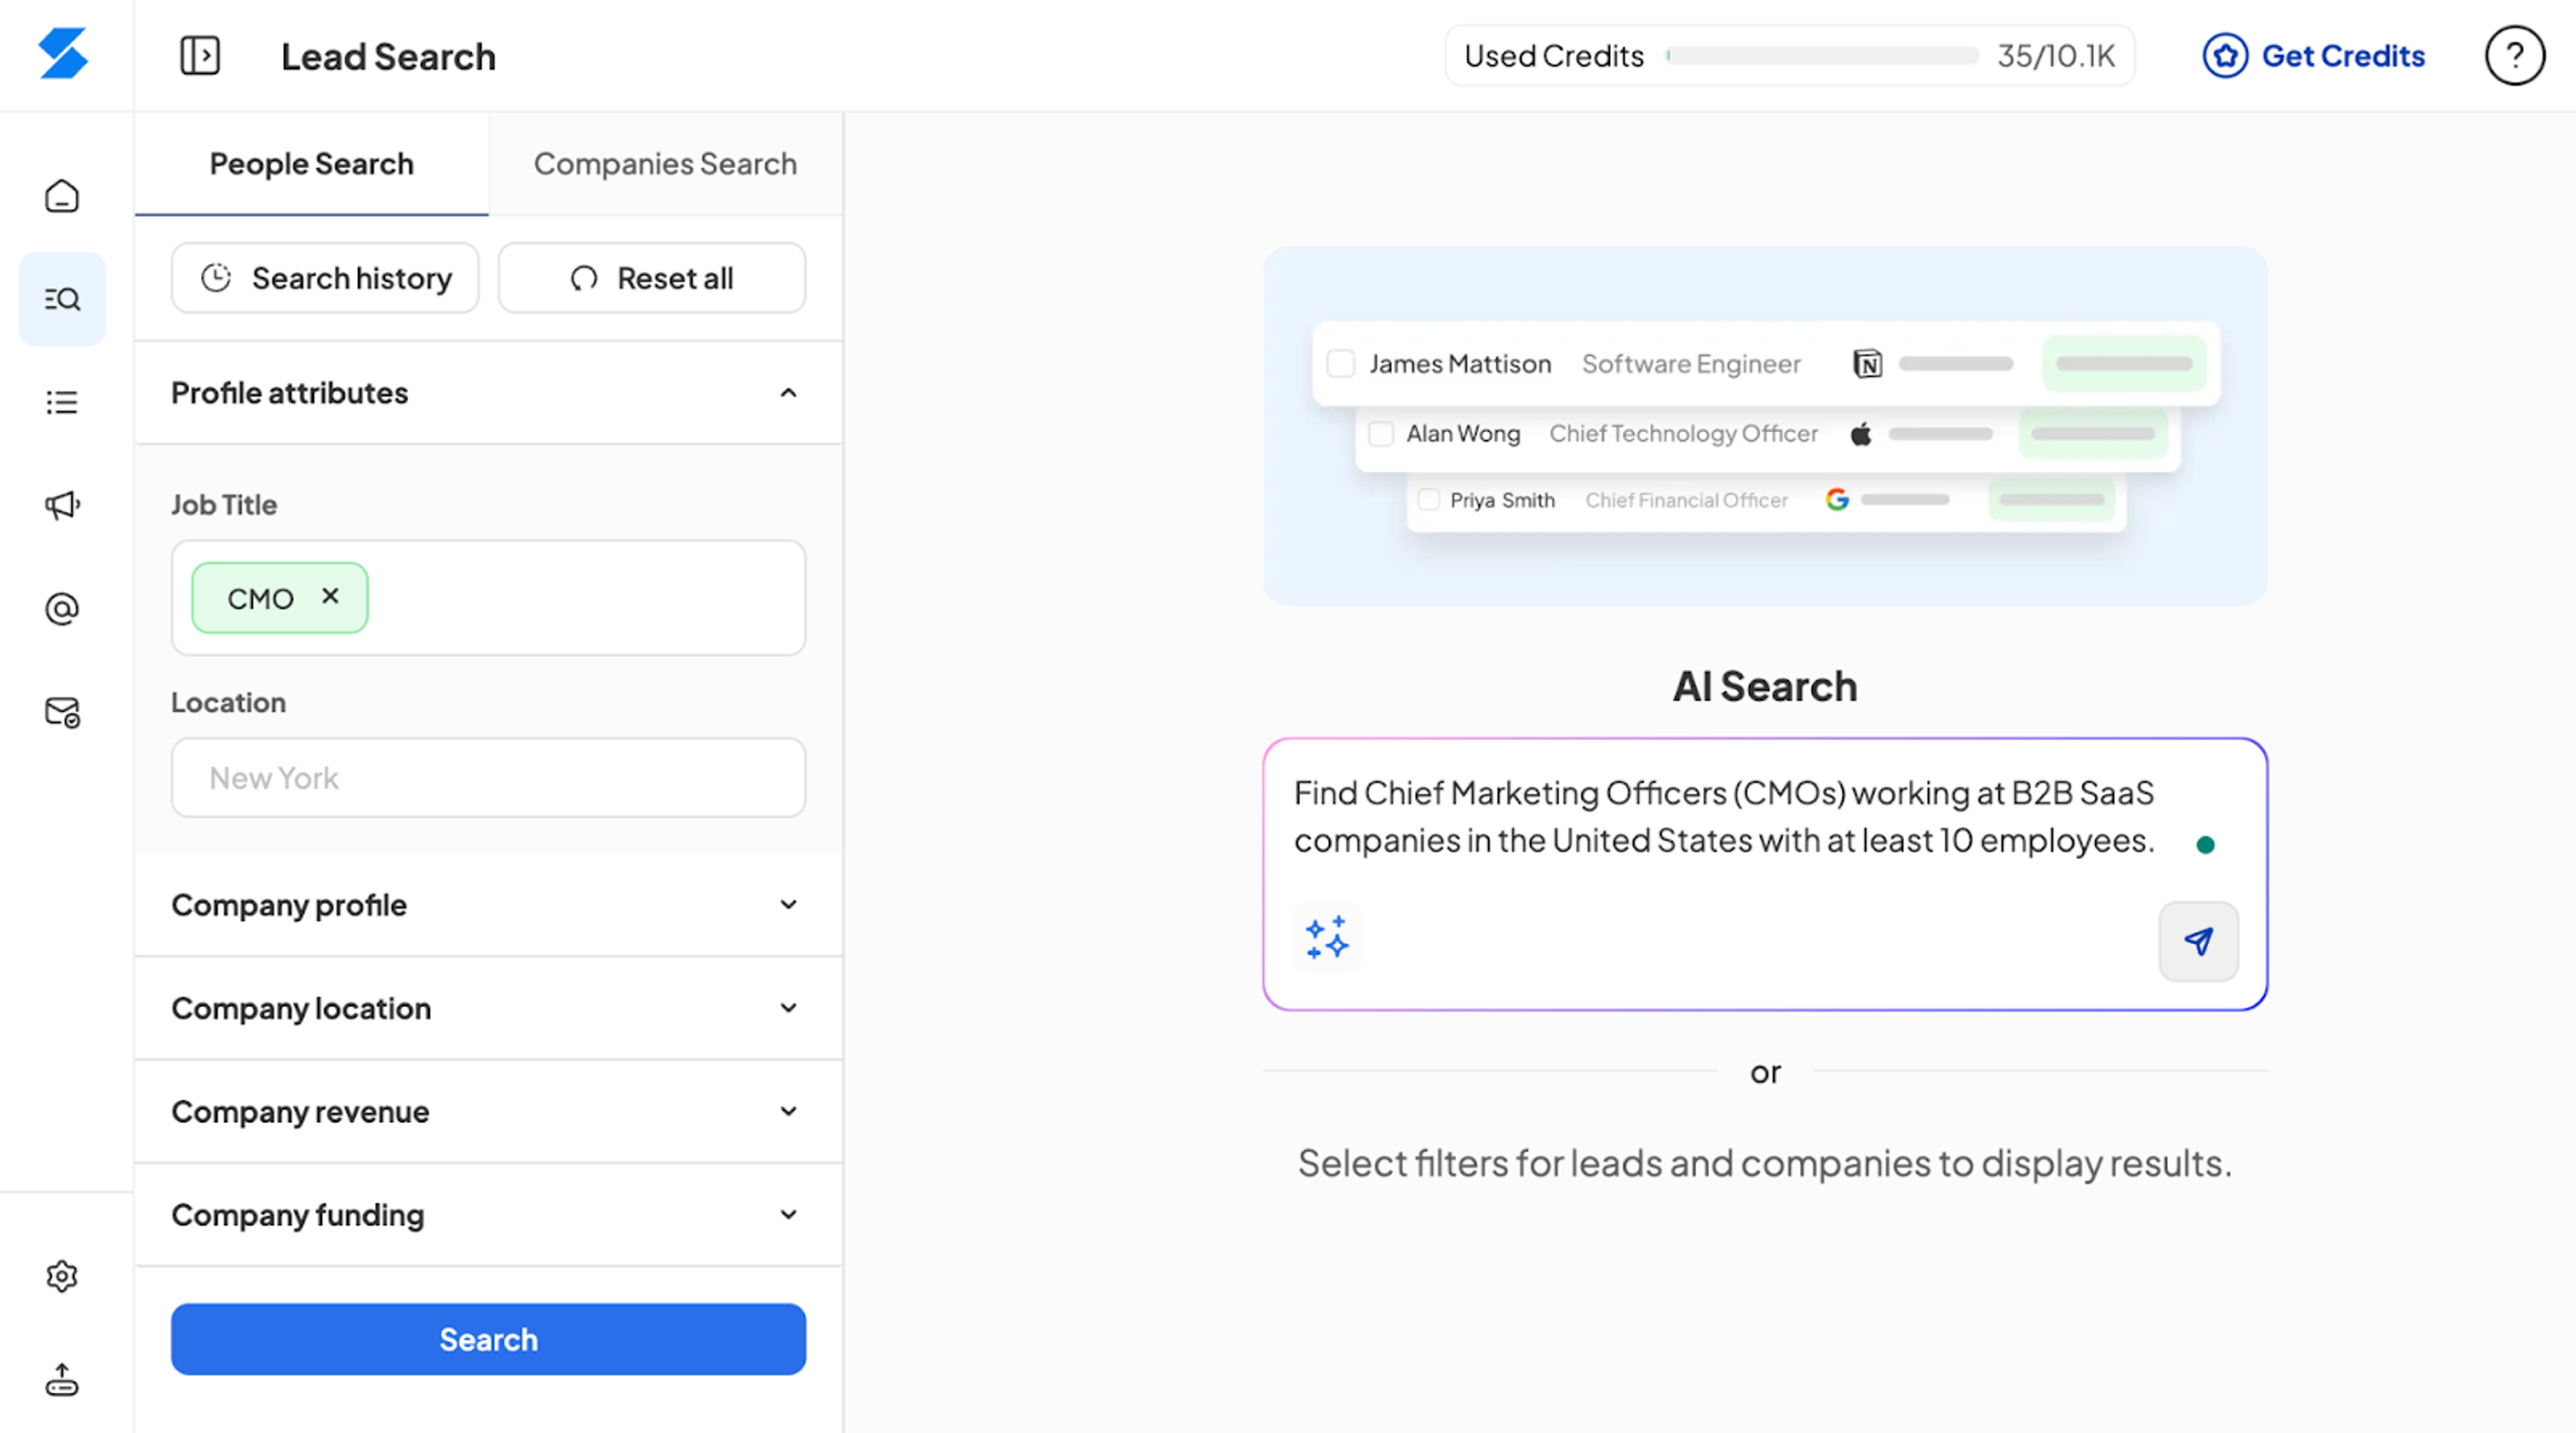Select the People Search tab
Viewport: 2576px width, 1433px height.
[311, 164]
